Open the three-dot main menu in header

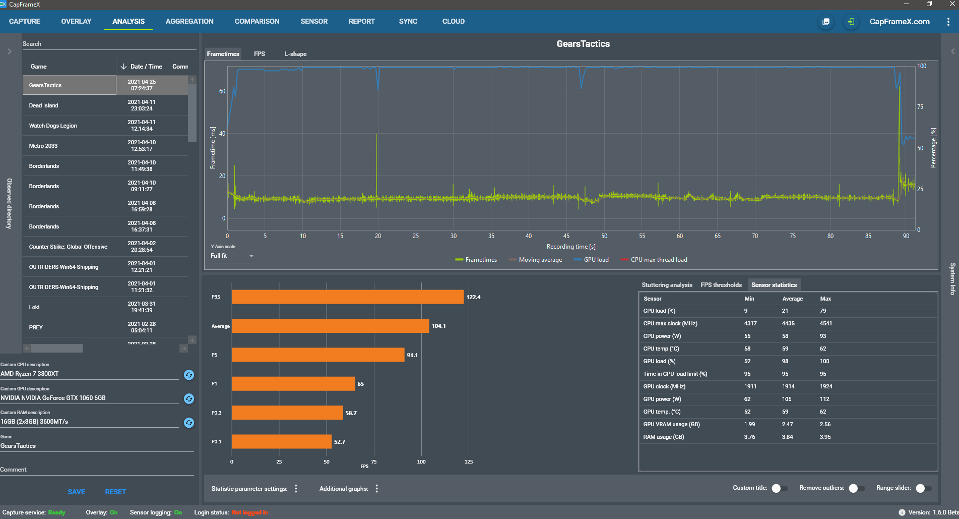(948, 22)
